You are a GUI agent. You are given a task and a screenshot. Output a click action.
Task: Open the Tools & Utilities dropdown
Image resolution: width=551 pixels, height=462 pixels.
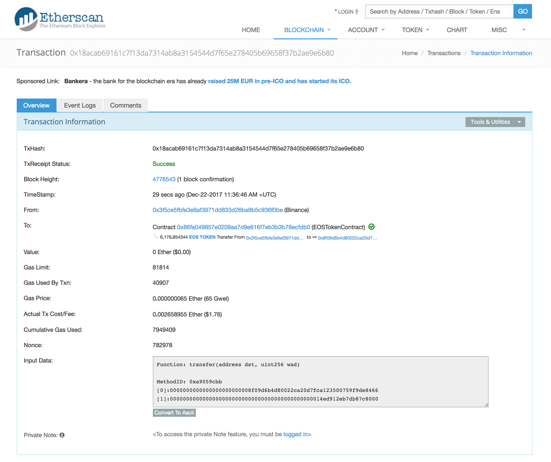click(x=495, y=122)
